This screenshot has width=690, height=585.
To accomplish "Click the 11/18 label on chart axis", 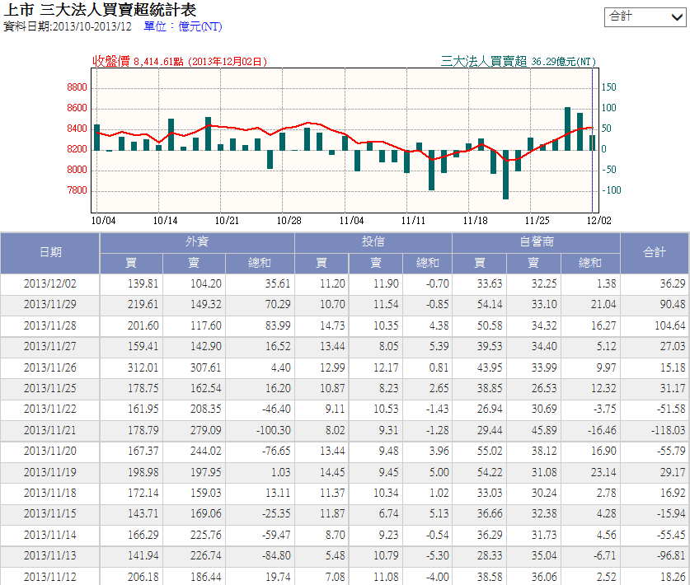I will tap(476, 221).
